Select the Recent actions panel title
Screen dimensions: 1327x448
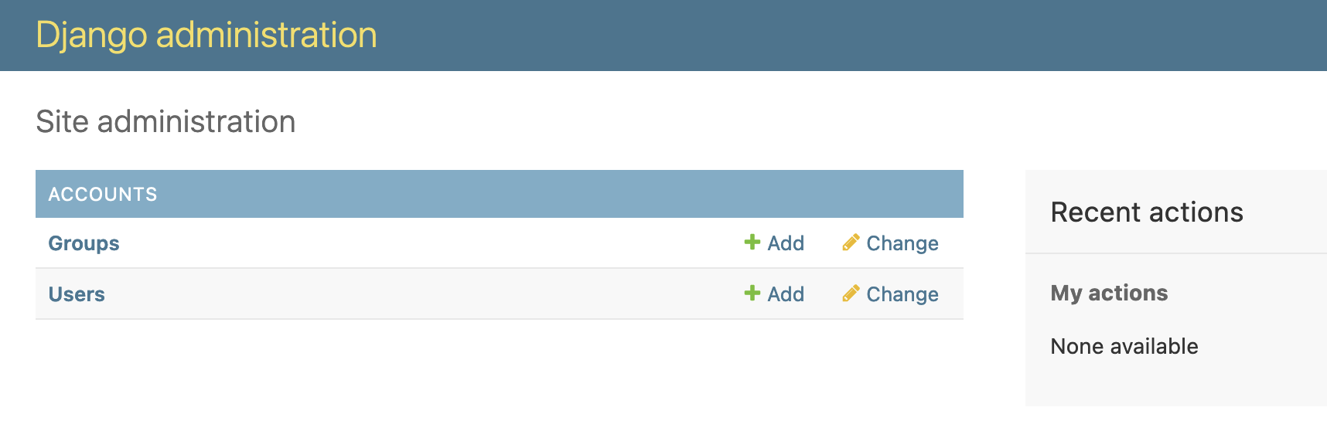click(1147, 212)
